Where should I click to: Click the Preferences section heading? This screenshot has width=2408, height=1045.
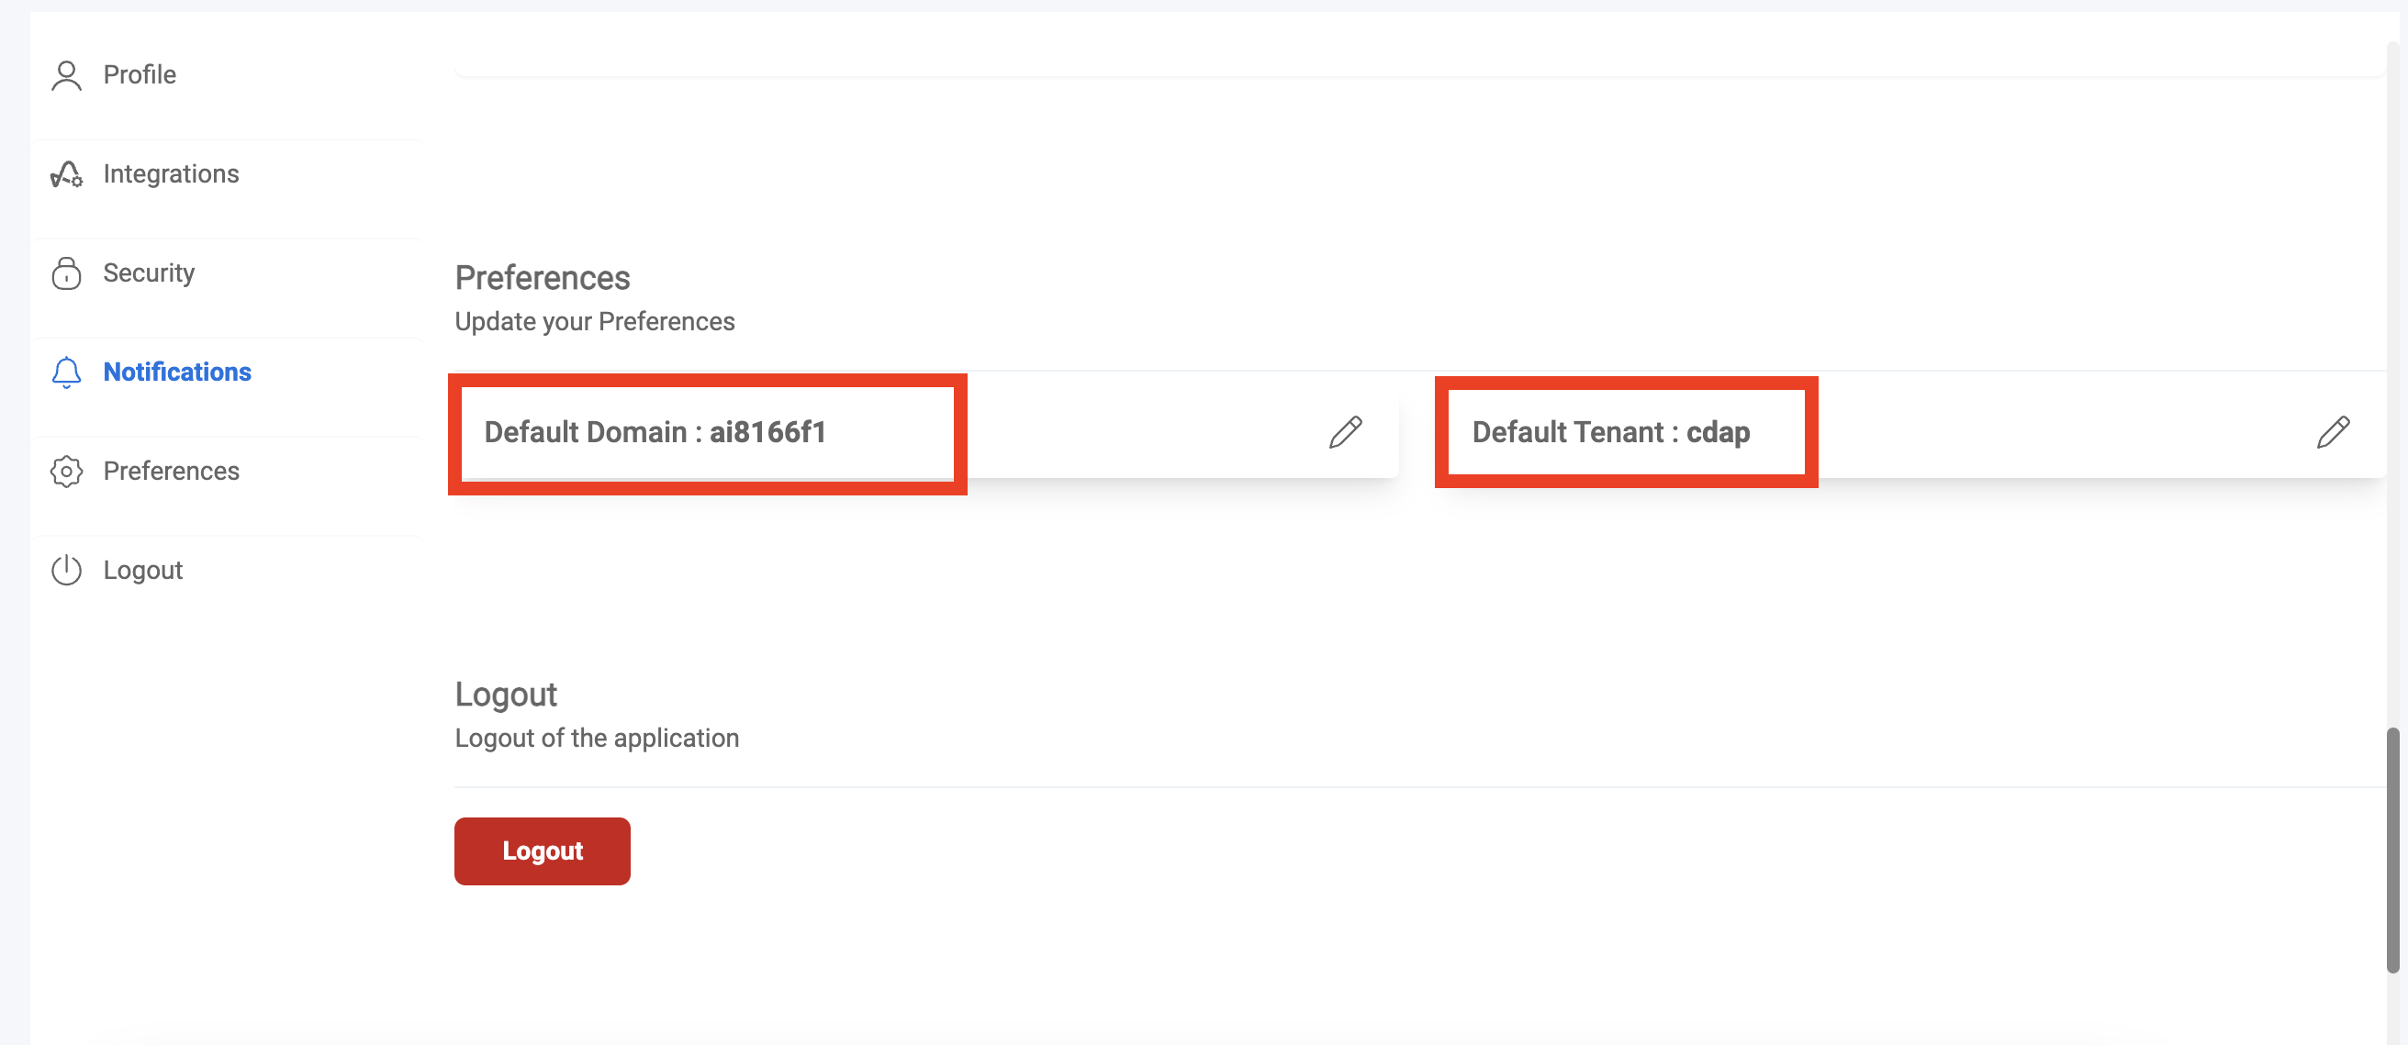pos(543,277)
